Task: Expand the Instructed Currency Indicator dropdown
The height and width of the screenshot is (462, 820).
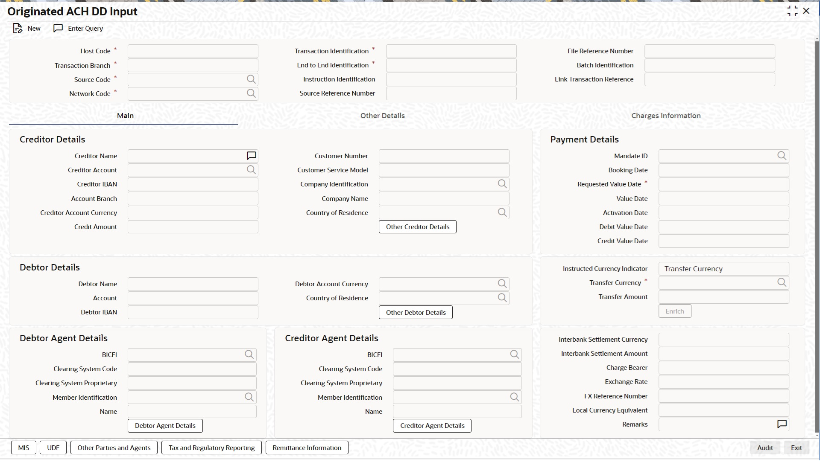Action: (x=723, y=269)
